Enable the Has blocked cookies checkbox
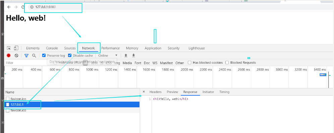Image resolution: width=334 pixels, height=133 pixels. pyautogui.click(x=189, y=62)
